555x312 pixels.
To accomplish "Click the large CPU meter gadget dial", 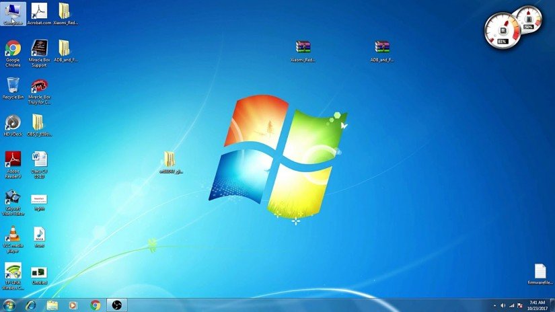I will point(503,31).
